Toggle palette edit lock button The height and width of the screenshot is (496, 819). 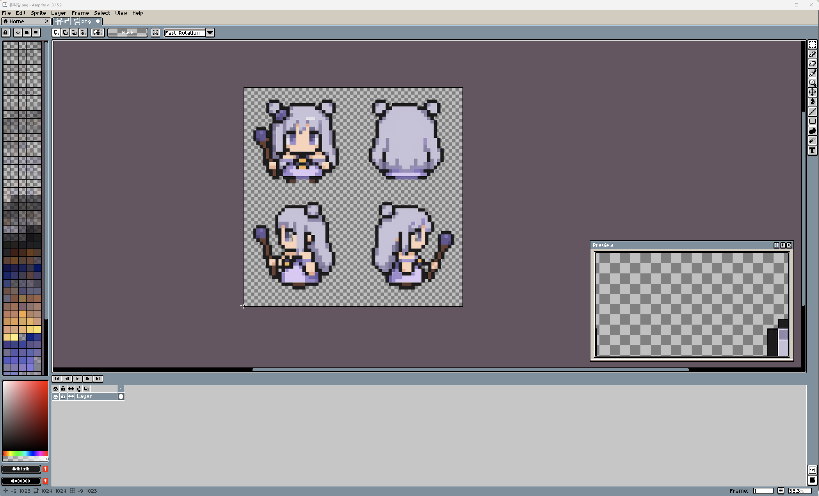point(6,33)
